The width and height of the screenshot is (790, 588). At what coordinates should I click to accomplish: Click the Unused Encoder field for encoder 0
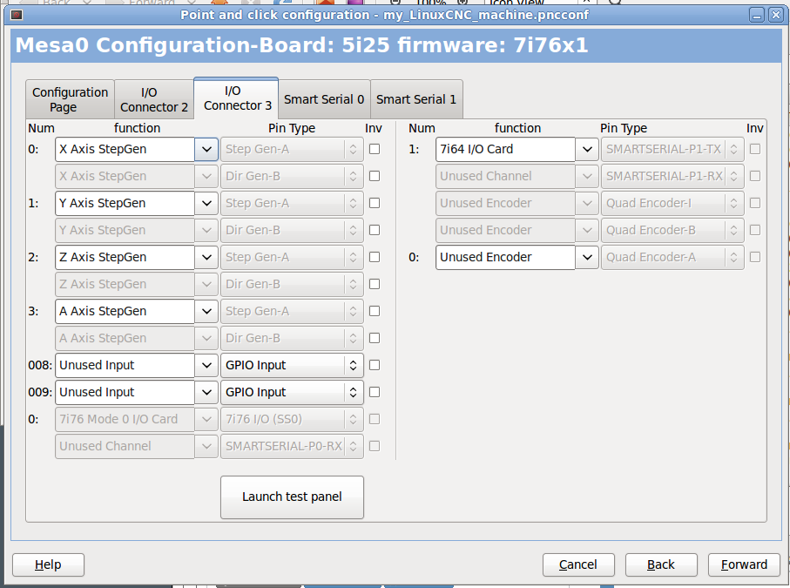click(x=505, y=257)
